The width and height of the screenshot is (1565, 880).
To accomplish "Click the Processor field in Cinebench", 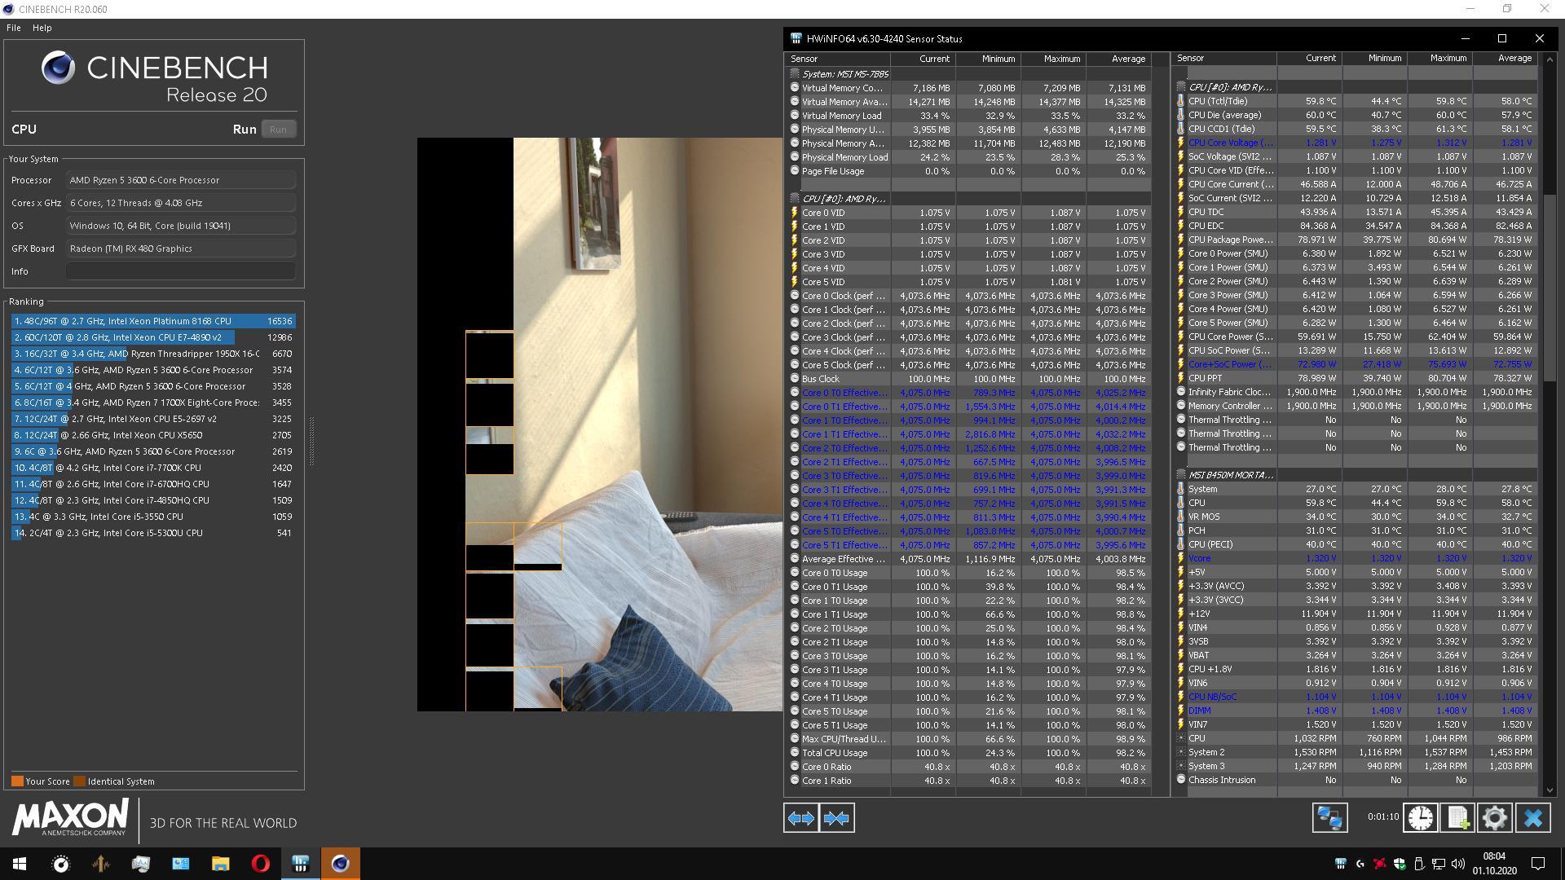I will (x=181, y=180).
